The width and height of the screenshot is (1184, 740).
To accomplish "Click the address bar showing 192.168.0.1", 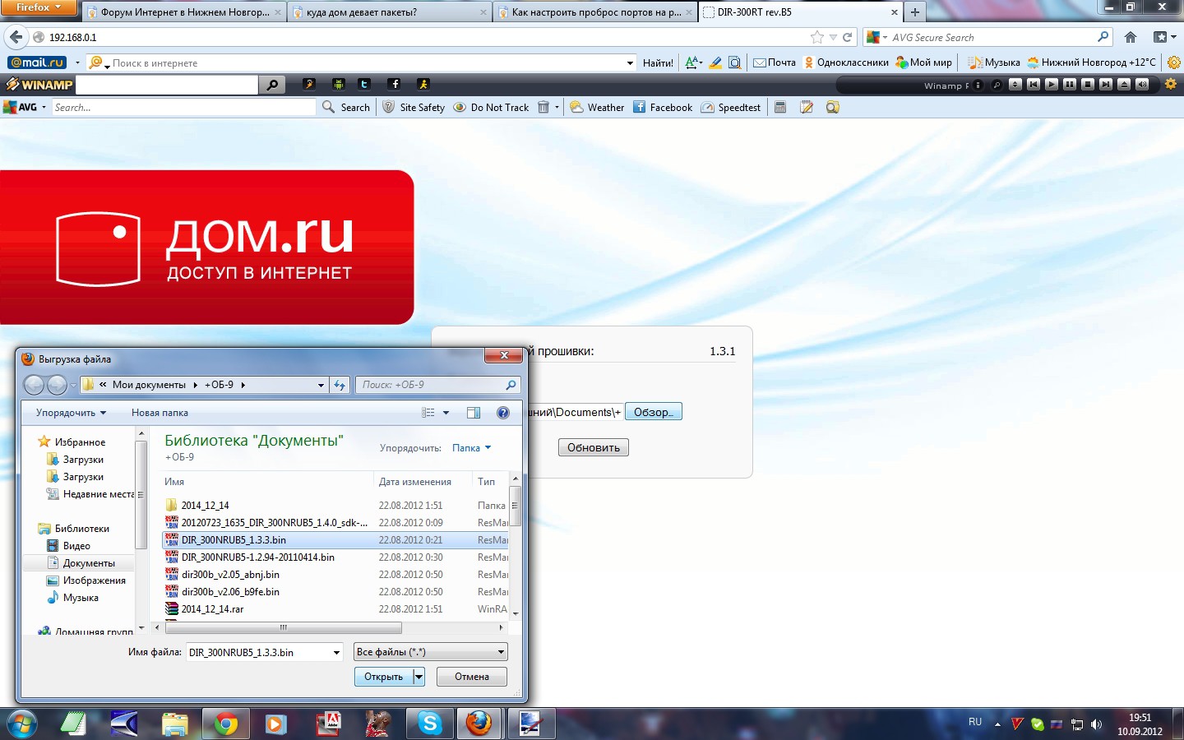I will pyautogui.click(x=419, y=37).
